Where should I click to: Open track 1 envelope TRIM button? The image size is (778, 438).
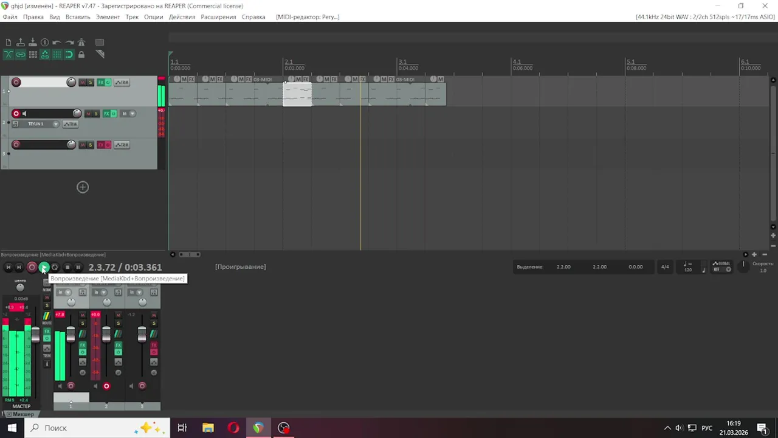coord(122,82)
